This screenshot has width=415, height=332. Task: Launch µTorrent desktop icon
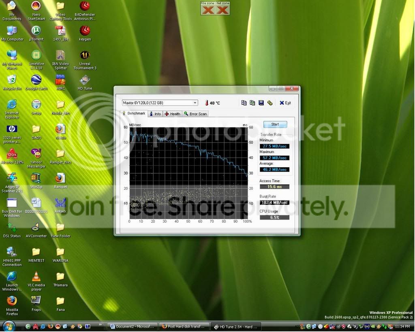pyautogui.click(x=36, y=34)
